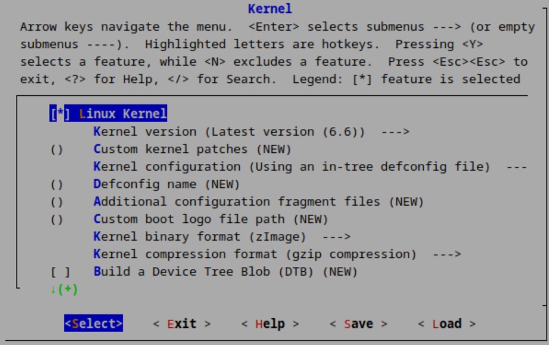Edit Additional configuration fragment files value

pyautogui.click(x=57, y=202)
